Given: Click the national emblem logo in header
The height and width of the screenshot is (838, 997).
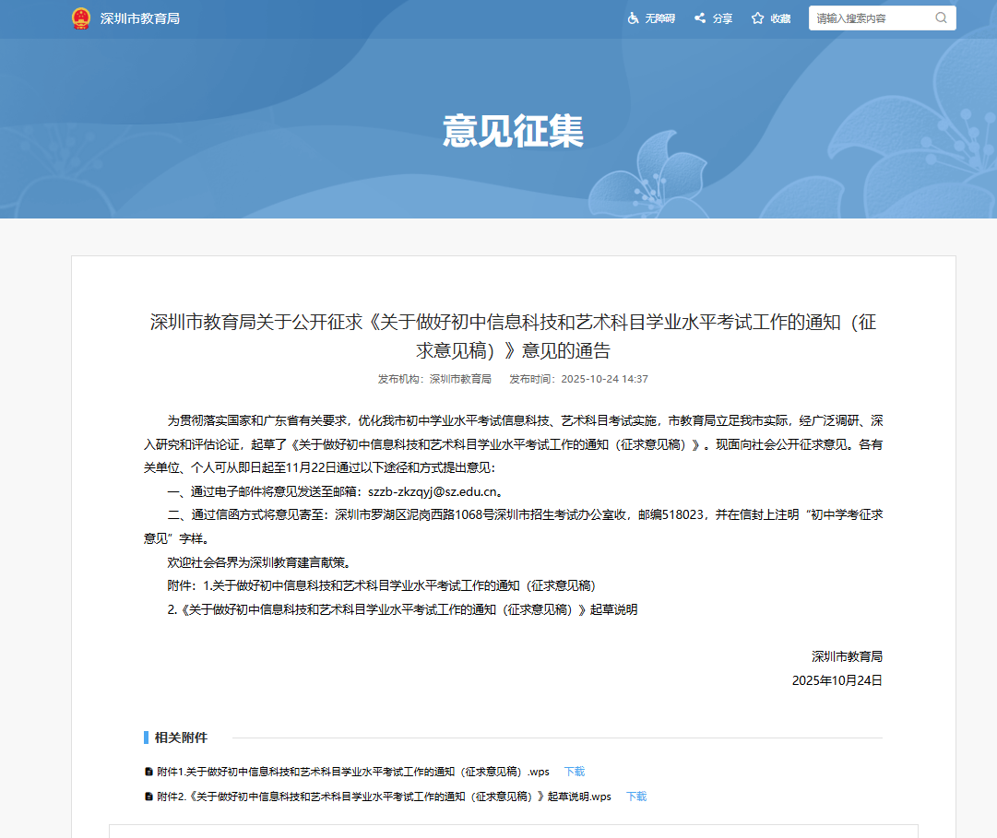Looking at the screenshot, I should (81, 18).
